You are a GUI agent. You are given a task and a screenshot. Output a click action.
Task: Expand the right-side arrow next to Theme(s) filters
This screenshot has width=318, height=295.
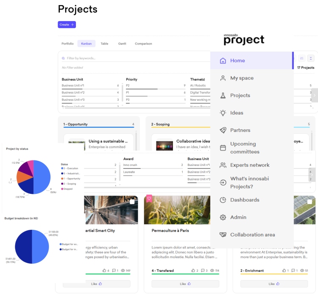pos(314,95)
